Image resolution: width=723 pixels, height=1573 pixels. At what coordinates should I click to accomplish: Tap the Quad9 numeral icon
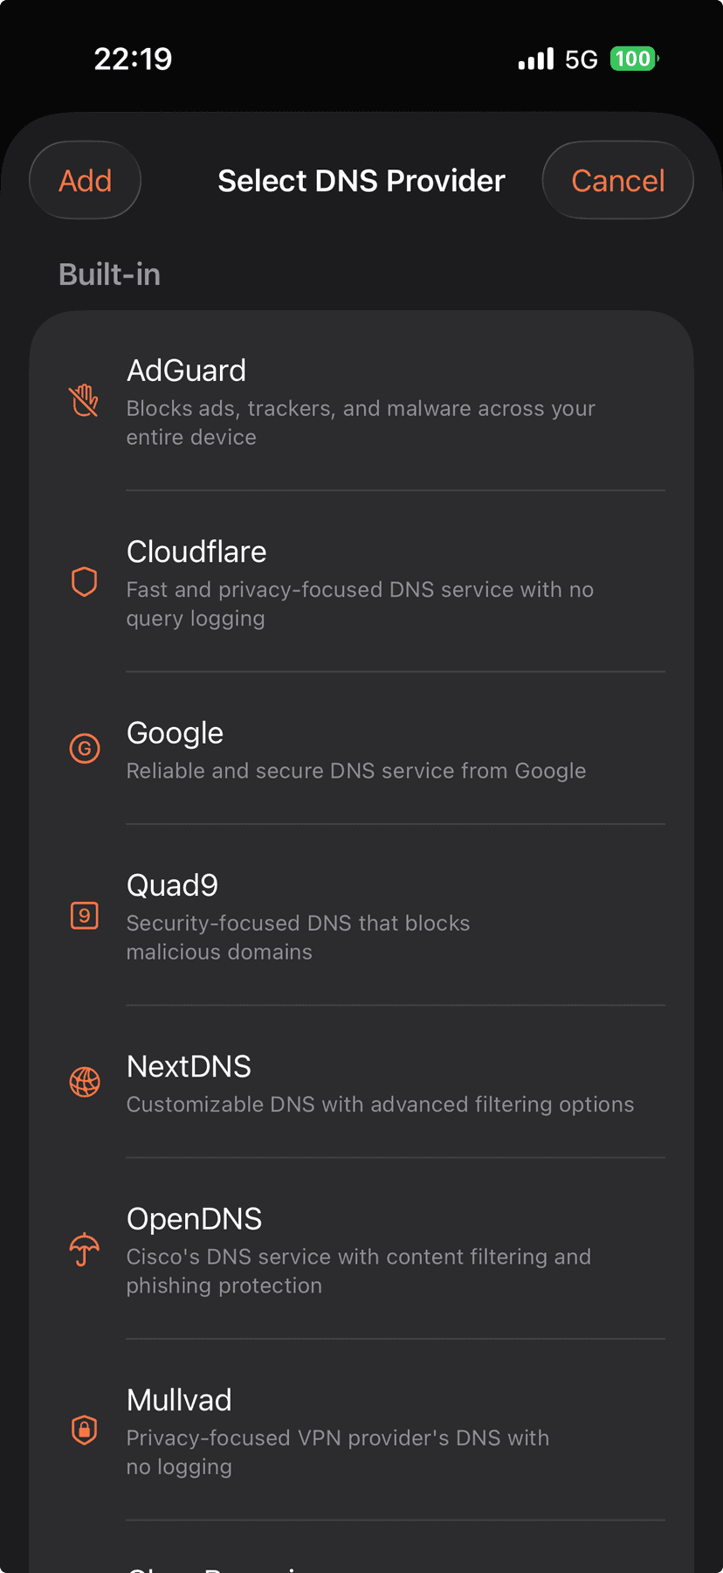[x=84, y=915]
